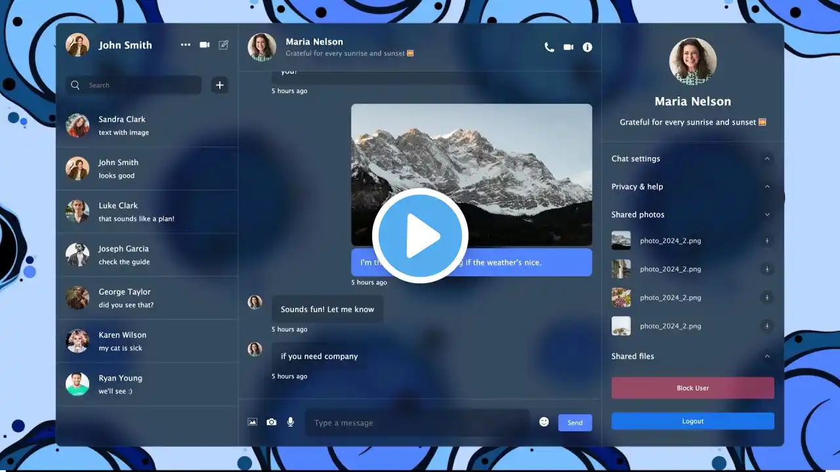
Task: Click Maria Nelson's large avatar in the details panel
Action: [x=693, y=62]
